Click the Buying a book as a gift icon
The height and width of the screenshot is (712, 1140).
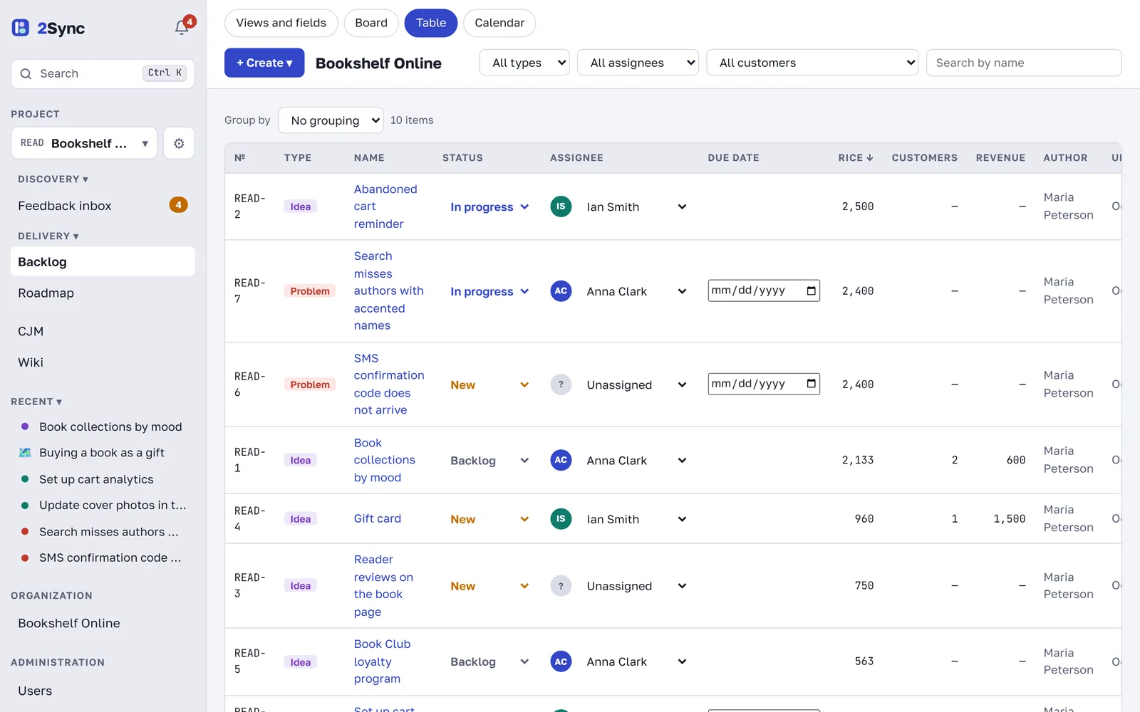tap(25, 453)
